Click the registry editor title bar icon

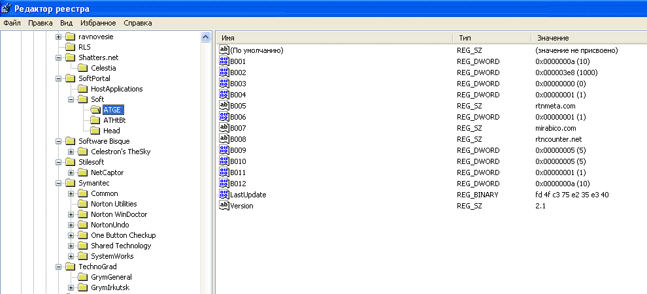[x=6, y=8]
